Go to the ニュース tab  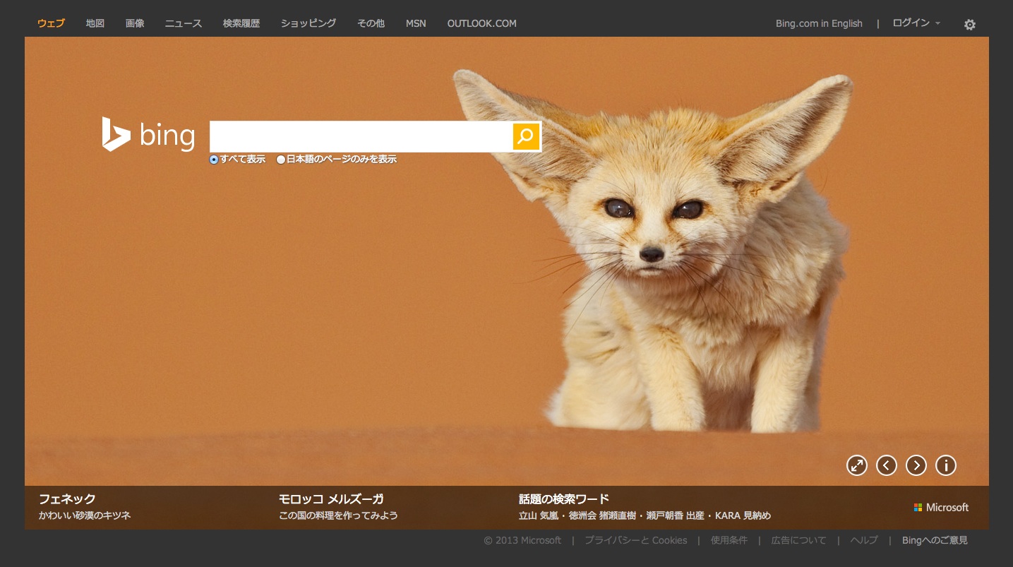click(x=184, y=23)
